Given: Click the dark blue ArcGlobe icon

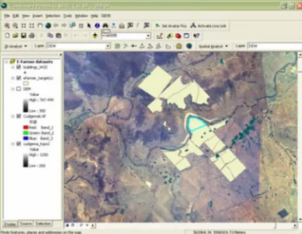Looking at the screenshot, I should [x=189, y=46].
